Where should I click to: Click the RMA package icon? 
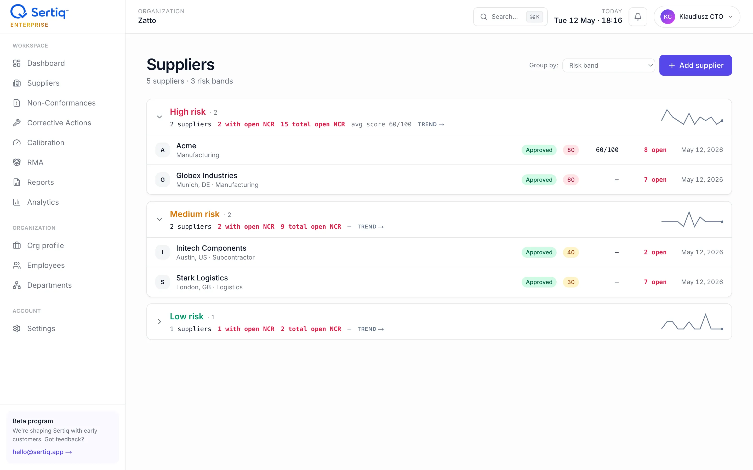point(17,162)
